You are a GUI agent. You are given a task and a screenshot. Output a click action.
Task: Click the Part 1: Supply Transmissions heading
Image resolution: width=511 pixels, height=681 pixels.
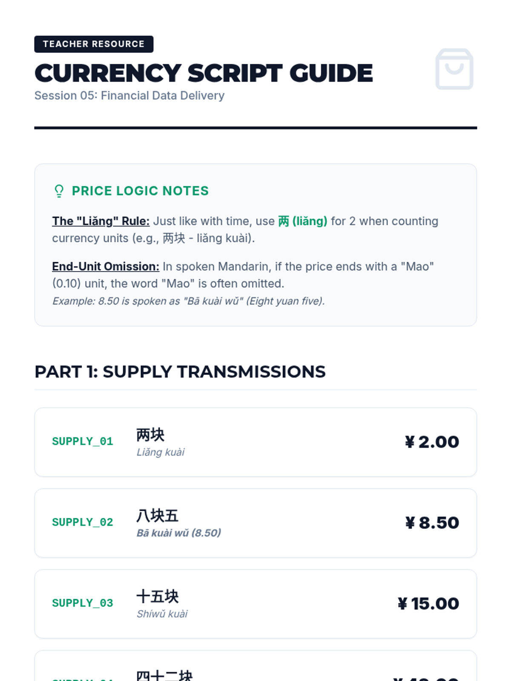180,372
